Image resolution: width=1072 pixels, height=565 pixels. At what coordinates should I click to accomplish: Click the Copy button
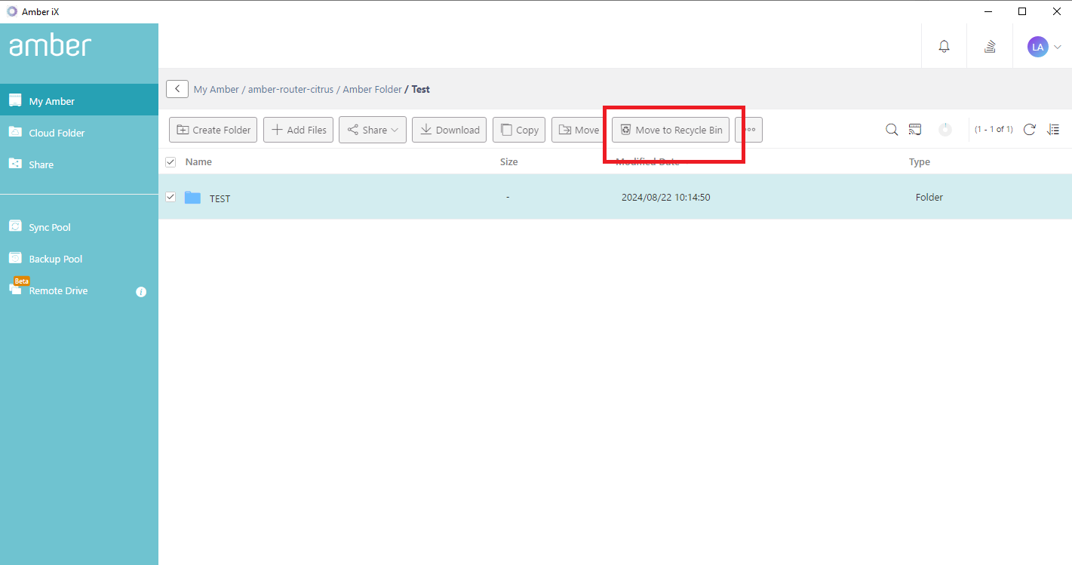(x=519, y=130)
